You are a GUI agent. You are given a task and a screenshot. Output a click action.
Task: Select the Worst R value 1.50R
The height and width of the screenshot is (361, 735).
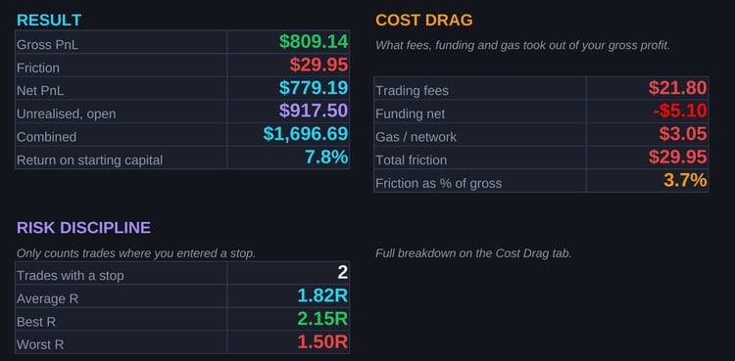tap(322, 341)
